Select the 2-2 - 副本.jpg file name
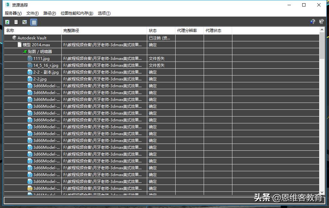 [x=46, y=72]
